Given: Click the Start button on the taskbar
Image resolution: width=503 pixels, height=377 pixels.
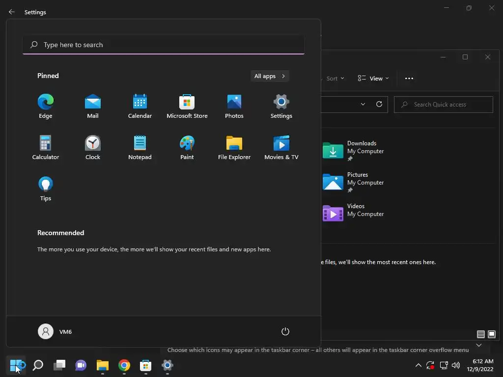Looking at the screenshot, I should 16,365.
